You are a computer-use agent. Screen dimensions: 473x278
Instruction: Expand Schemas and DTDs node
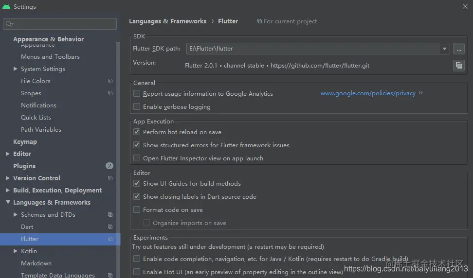click(x=15, y=214)
